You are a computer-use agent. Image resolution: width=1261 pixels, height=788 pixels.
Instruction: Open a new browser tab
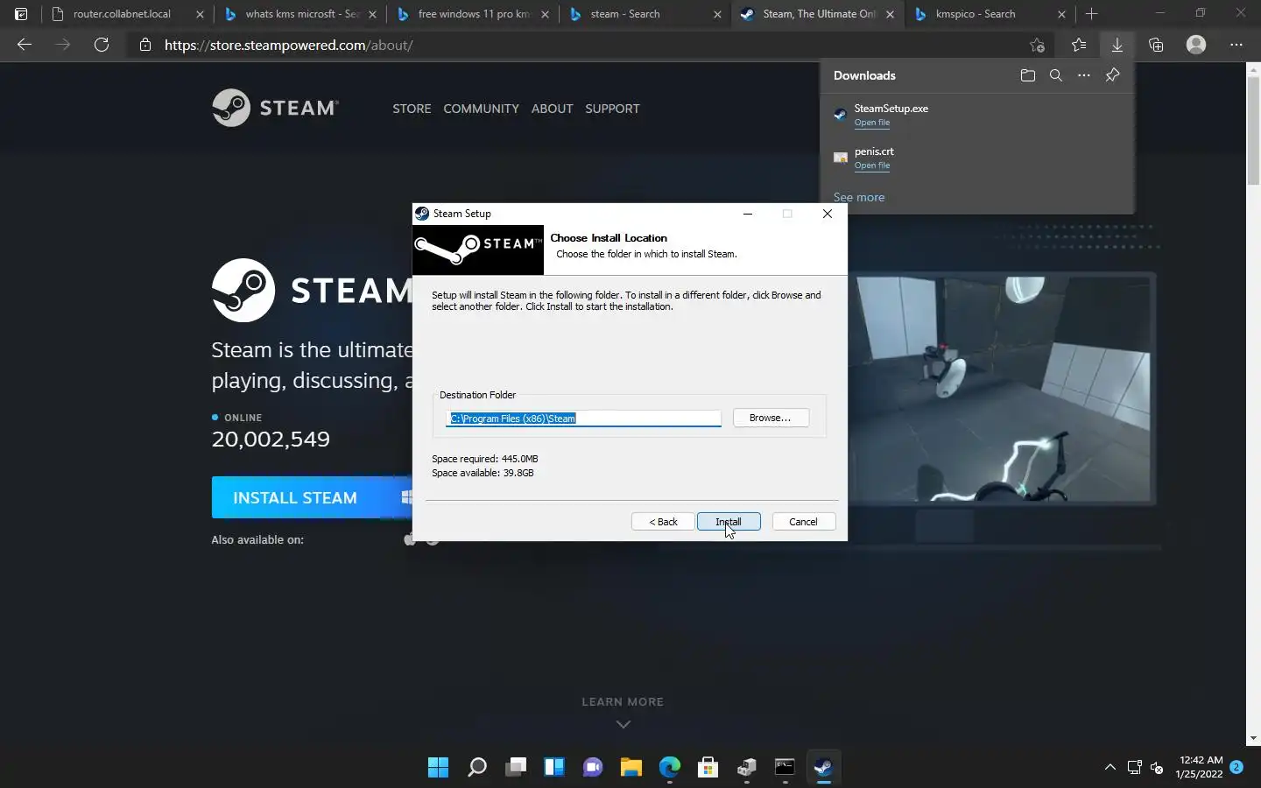(1091, 14)
